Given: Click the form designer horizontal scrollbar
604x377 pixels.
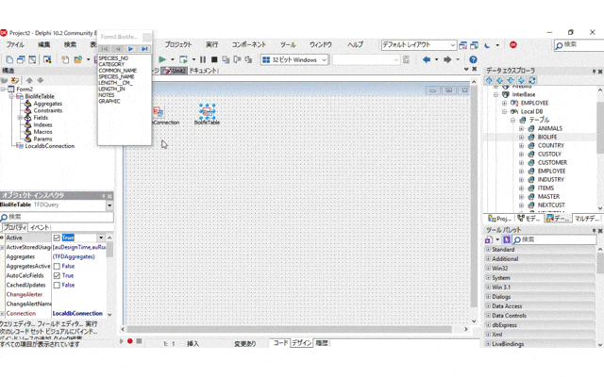Looking at the screenshot, I should [x=289, y=330].
